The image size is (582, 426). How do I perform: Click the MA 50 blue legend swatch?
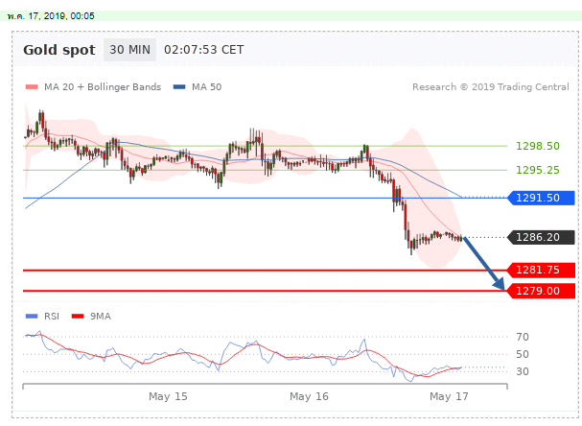pos(179,87)
